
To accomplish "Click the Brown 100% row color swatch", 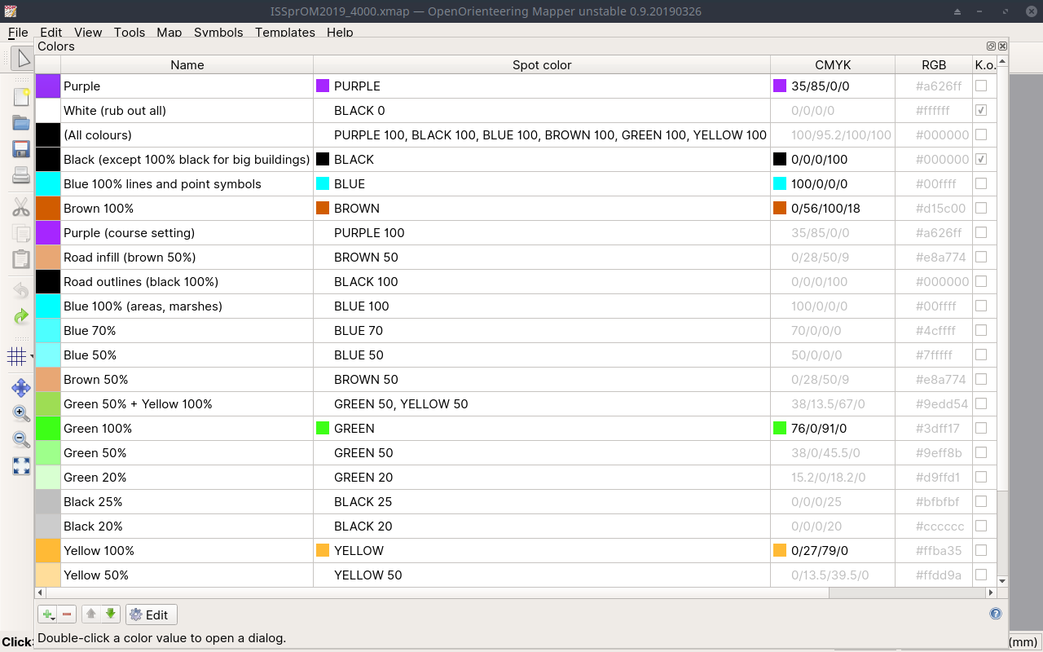I will pos(48,208).
